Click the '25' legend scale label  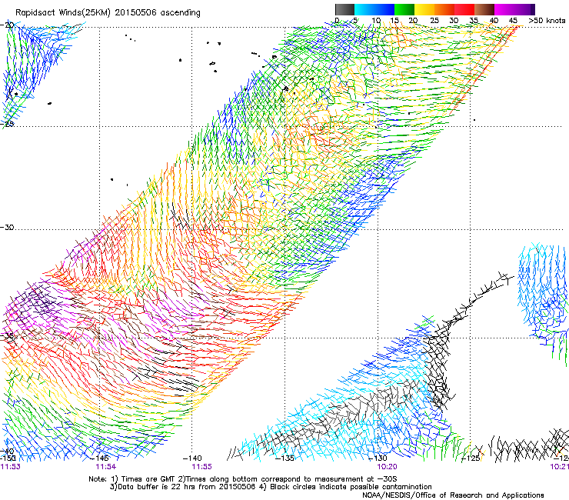coord(434,20)
